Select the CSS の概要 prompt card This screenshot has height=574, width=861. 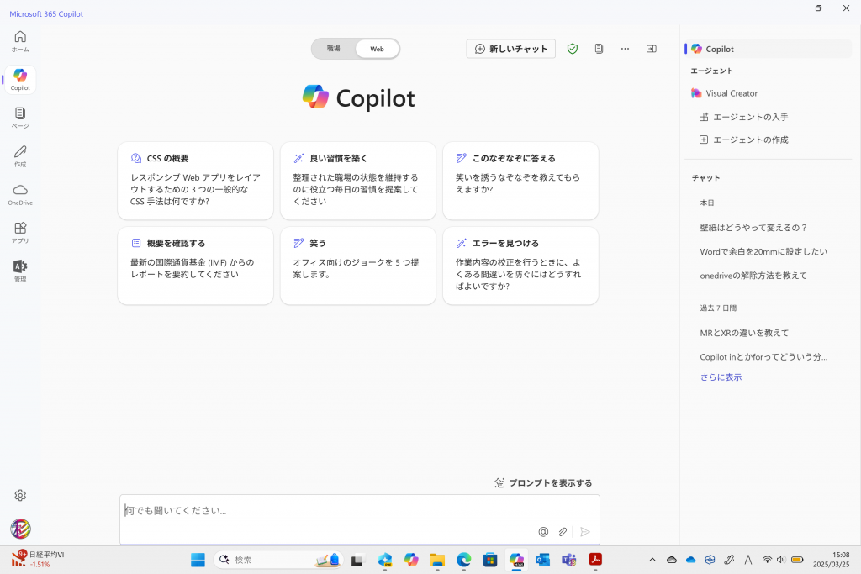tap(195, 181)
